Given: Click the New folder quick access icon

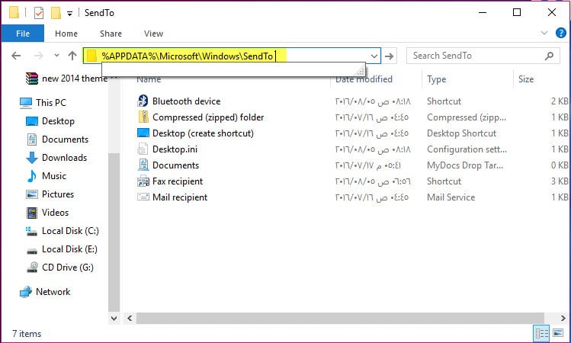Looking at the screenshot, I should point(56,13).
